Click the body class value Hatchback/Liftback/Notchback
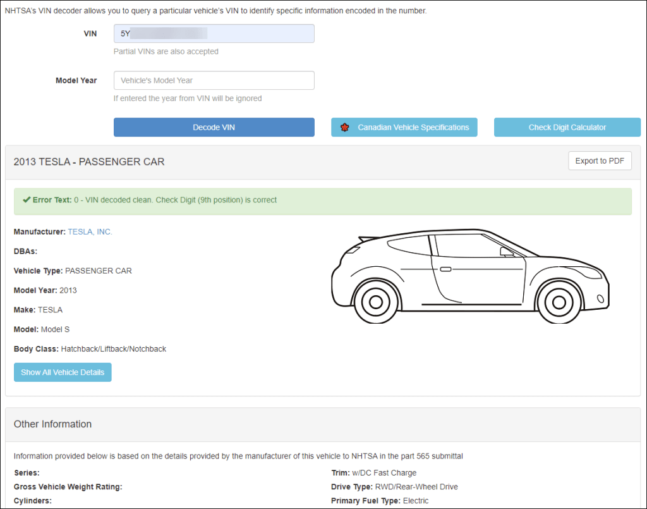This screenshot has height=509, width=647. tap(114, 349)
